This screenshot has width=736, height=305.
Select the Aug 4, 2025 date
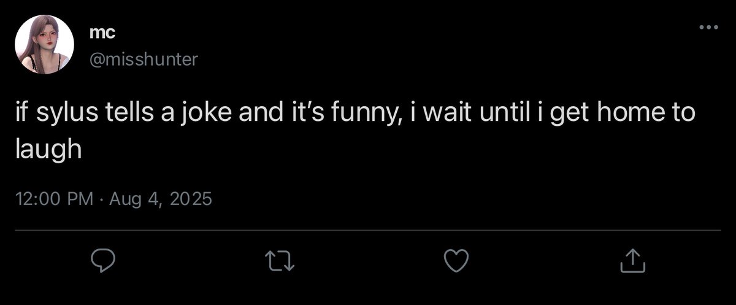pyautogui.click(x=160, y=199)
